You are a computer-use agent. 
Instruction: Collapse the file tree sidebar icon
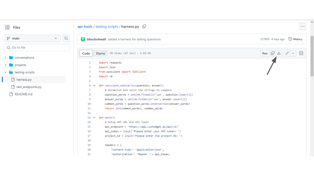[7, 27]
